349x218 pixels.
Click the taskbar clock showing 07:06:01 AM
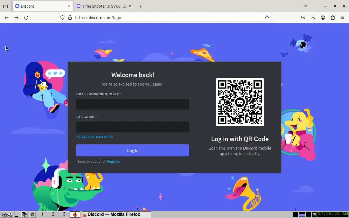333,214
